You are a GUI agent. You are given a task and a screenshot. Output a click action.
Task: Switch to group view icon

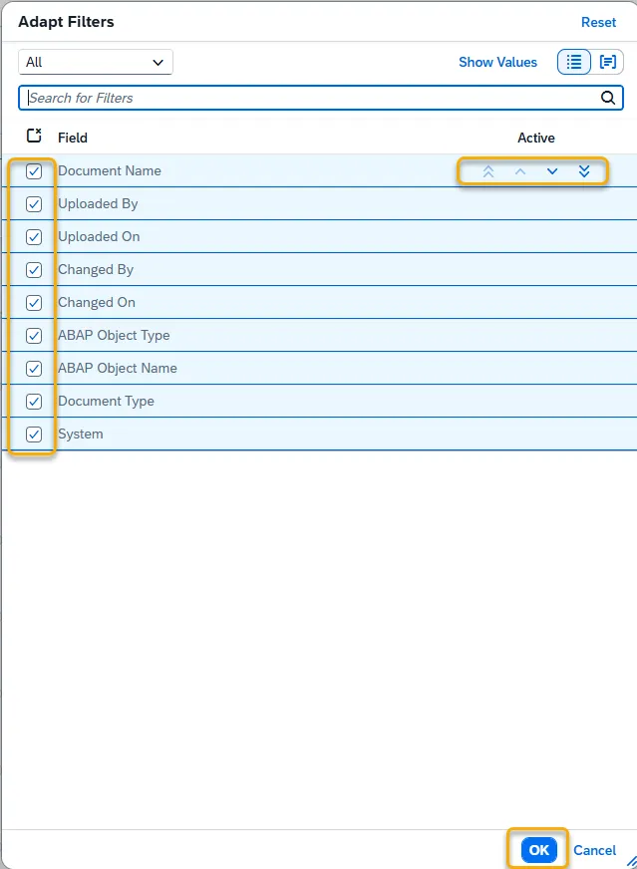(x=608, y=62)
